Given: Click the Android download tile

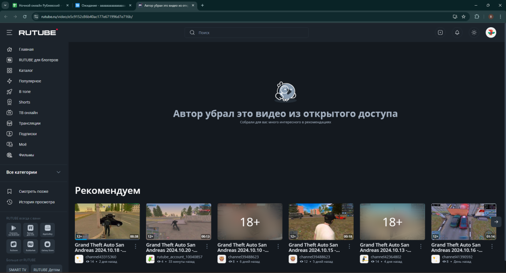Looking at the screenshot, I should [14, 230].
